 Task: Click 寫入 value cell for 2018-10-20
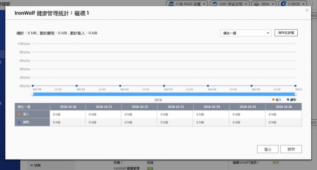click(x=68, y=114)
